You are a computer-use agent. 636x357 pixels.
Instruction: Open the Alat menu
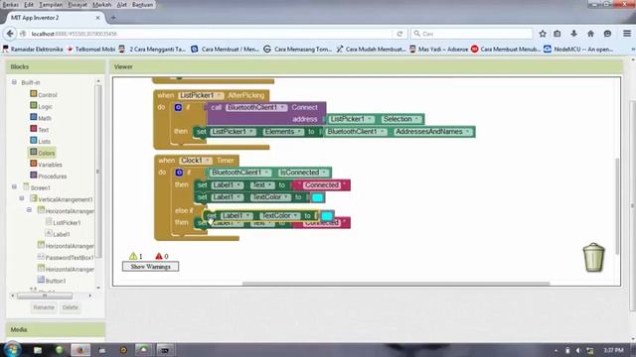[x=121, y=5]
